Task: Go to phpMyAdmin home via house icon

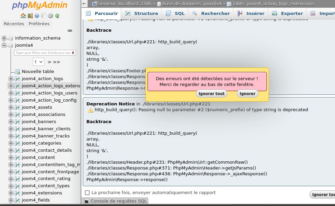Action: coord(23,16)
